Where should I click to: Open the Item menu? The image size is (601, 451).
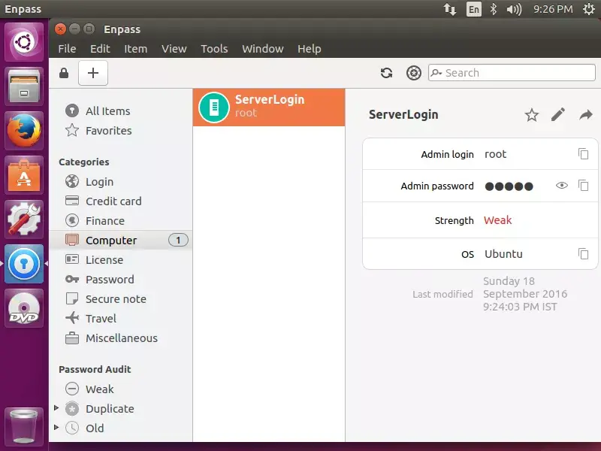(136, 49)
